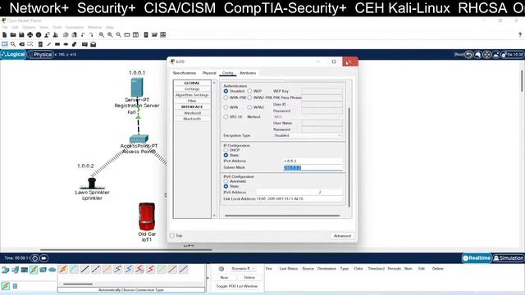Select WPA-PSK authentication radio button
The height and width of the screenshot is (295, 525).
coord(226,98)
